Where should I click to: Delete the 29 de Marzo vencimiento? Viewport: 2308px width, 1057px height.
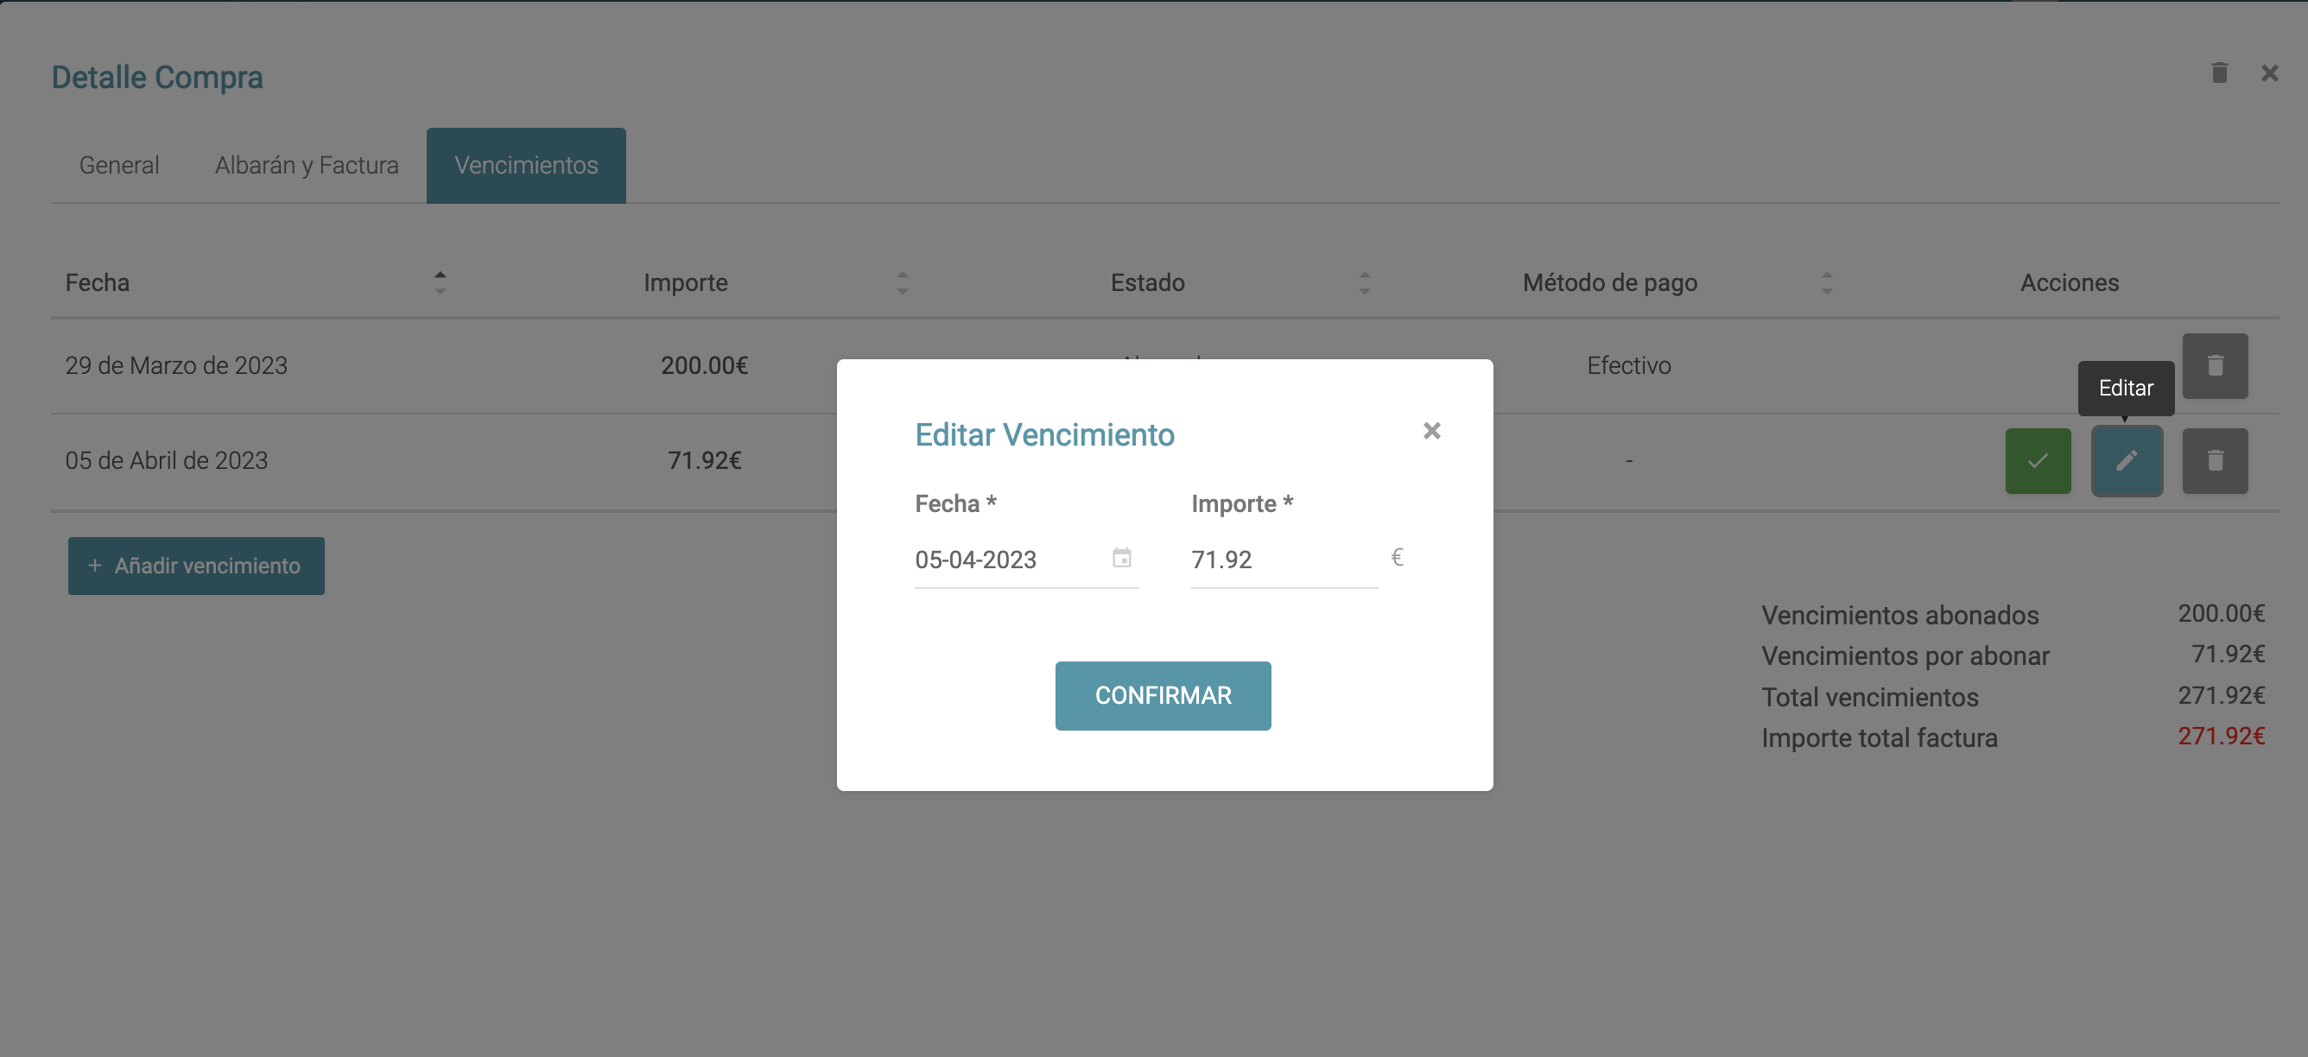point(2215,366)
